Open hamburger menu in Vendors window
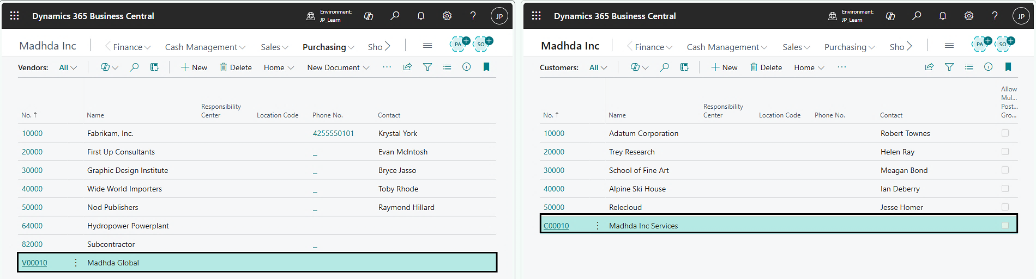 tap(427, 46)
